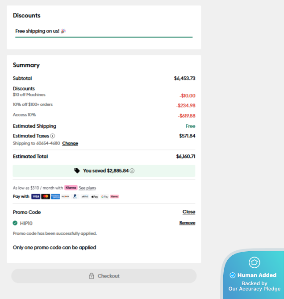
Task: Click the info icon beside savings amount
Action: (132, 171)
